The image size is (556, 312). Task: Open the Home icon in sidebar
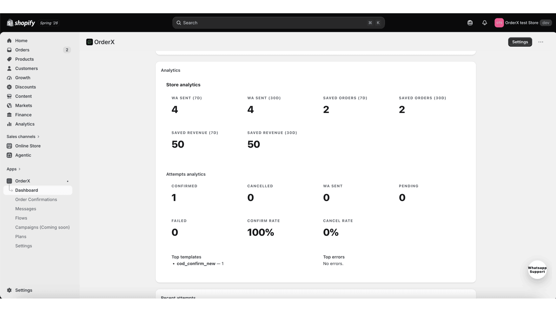9,41
